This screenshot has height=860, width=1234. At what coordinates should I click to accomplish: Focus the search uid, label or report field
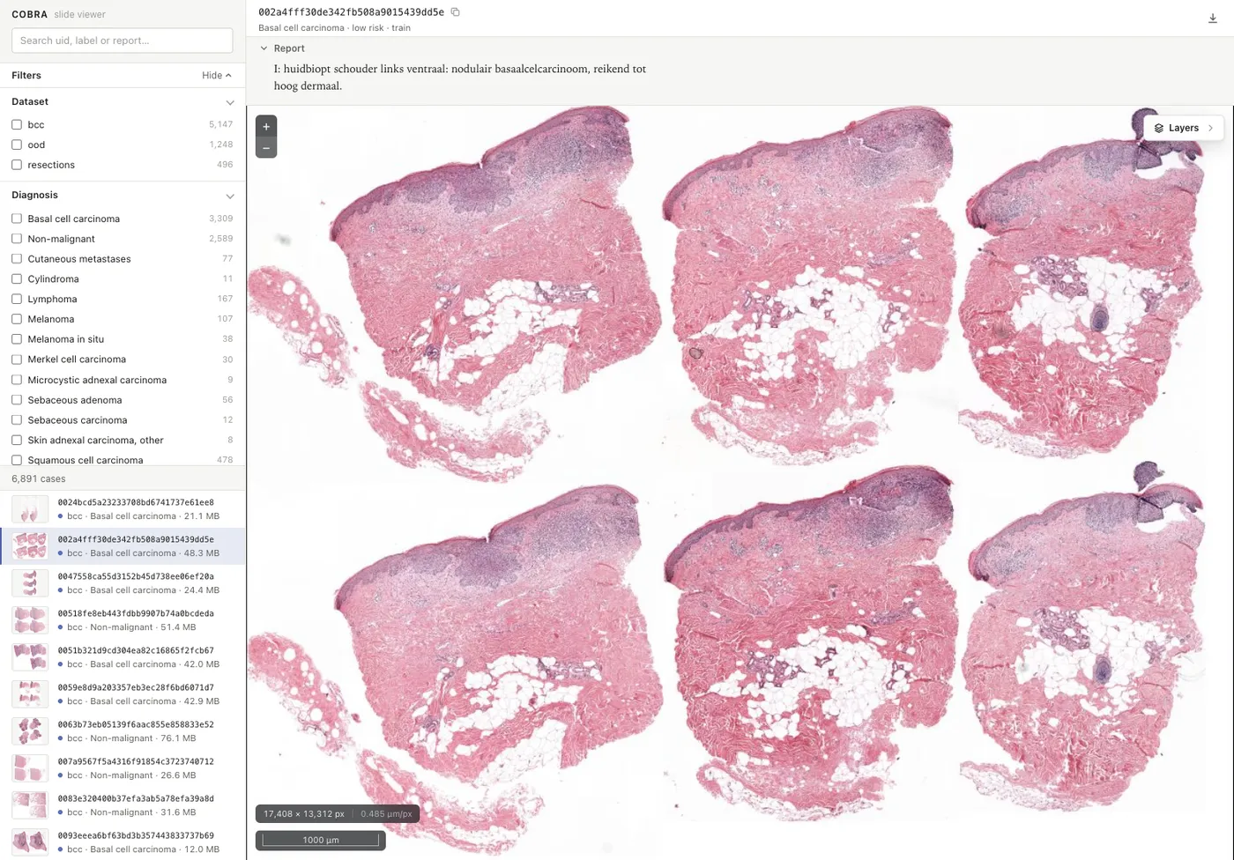tap(123, 41)
